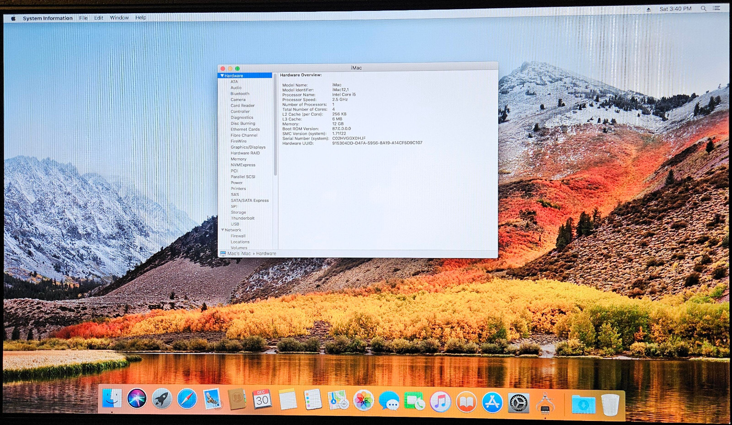732x425 pixels.
Task: Open the Apple menu
Action: (x=13, y=18)
